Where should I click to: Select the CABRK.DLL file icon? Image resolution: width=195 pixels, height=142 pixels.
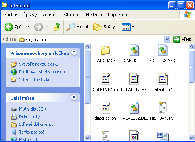pyautogui.click(x=134, y=50)
